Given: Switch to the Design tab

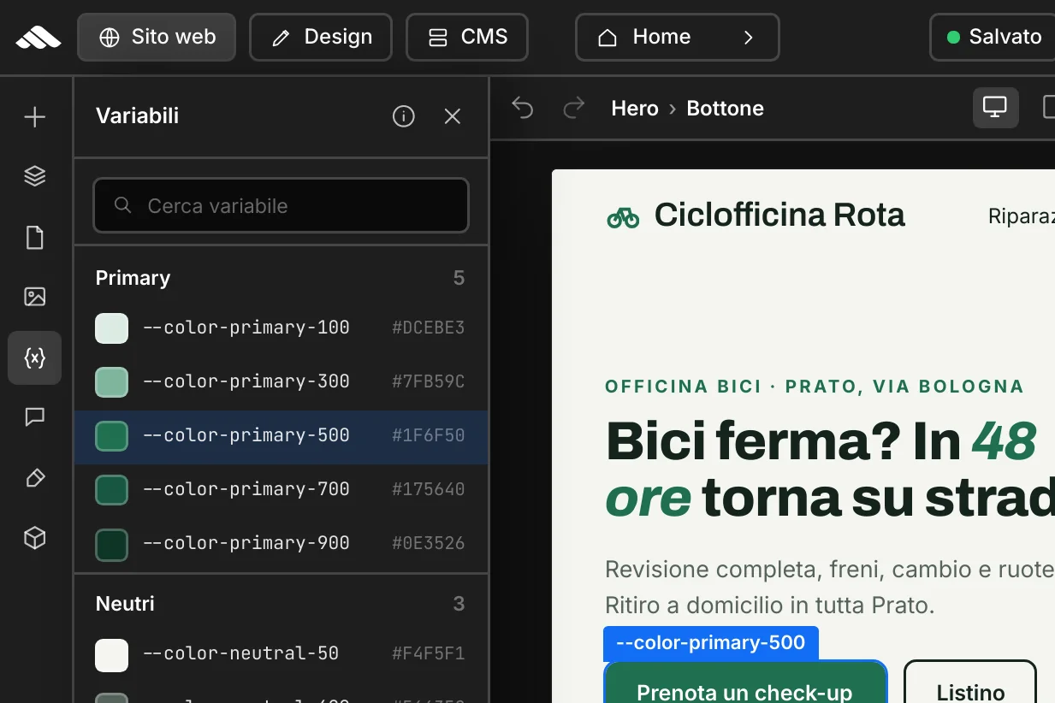Looking at the screenshot, I should point(321,37).
